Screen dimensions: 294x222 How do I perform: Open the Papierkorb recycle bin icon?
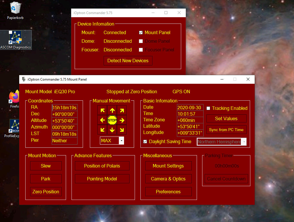[15, 10]
